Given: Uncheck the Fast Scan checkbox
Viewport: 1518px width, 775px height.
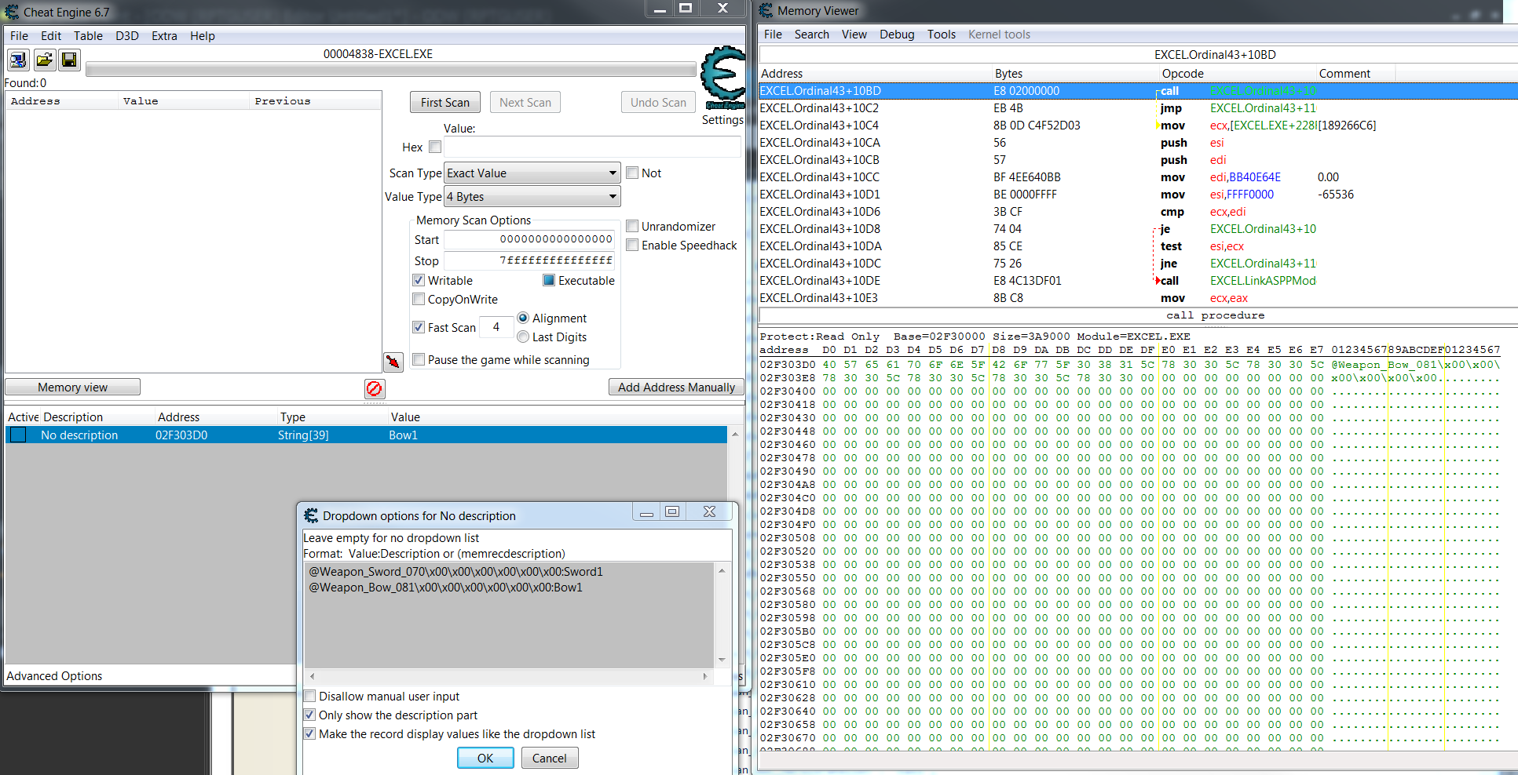Looking at the screenshot, I should click(419, 327).
